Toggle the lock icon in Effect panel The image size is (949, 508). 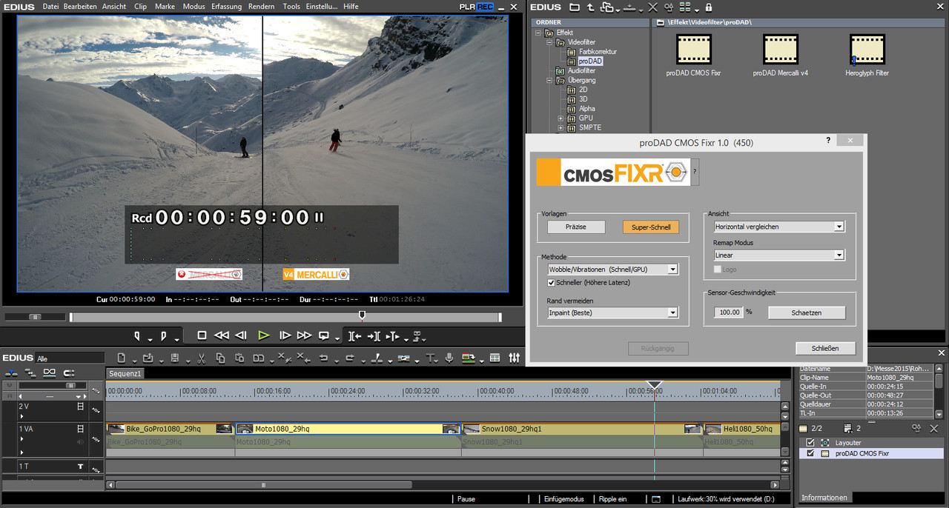pyautogui.click(x=709, y=7)
